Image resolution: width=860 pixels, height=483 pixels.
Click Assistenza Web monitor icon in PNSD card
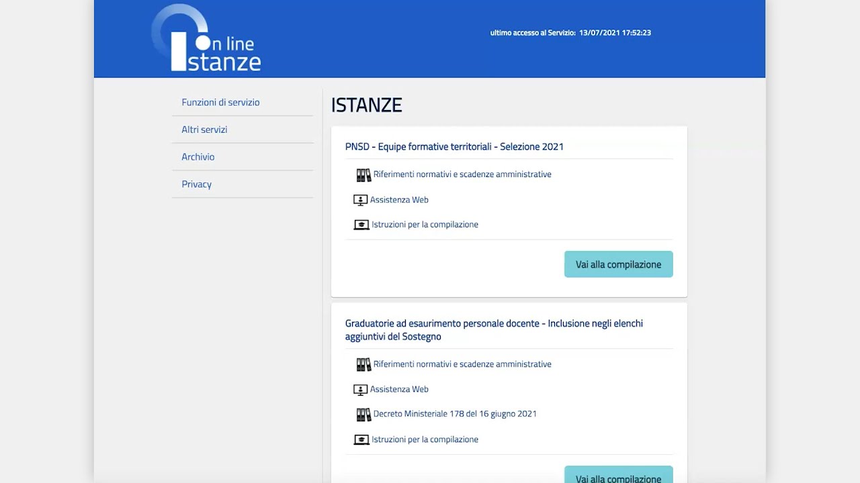click(361, 200)
